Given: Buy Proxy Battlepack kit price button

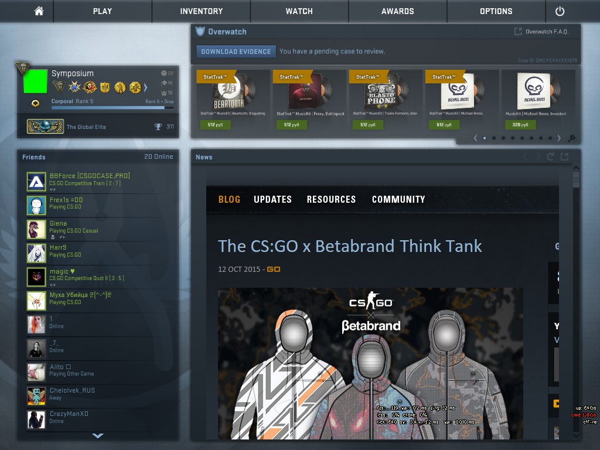Looking at the screenshot, I should tap(292, 125).
